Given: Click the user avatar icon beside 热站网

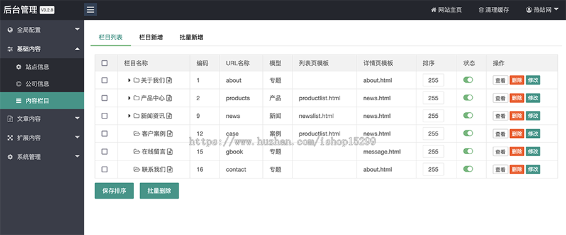Looking at the screenshot, I should coord(529,10).
